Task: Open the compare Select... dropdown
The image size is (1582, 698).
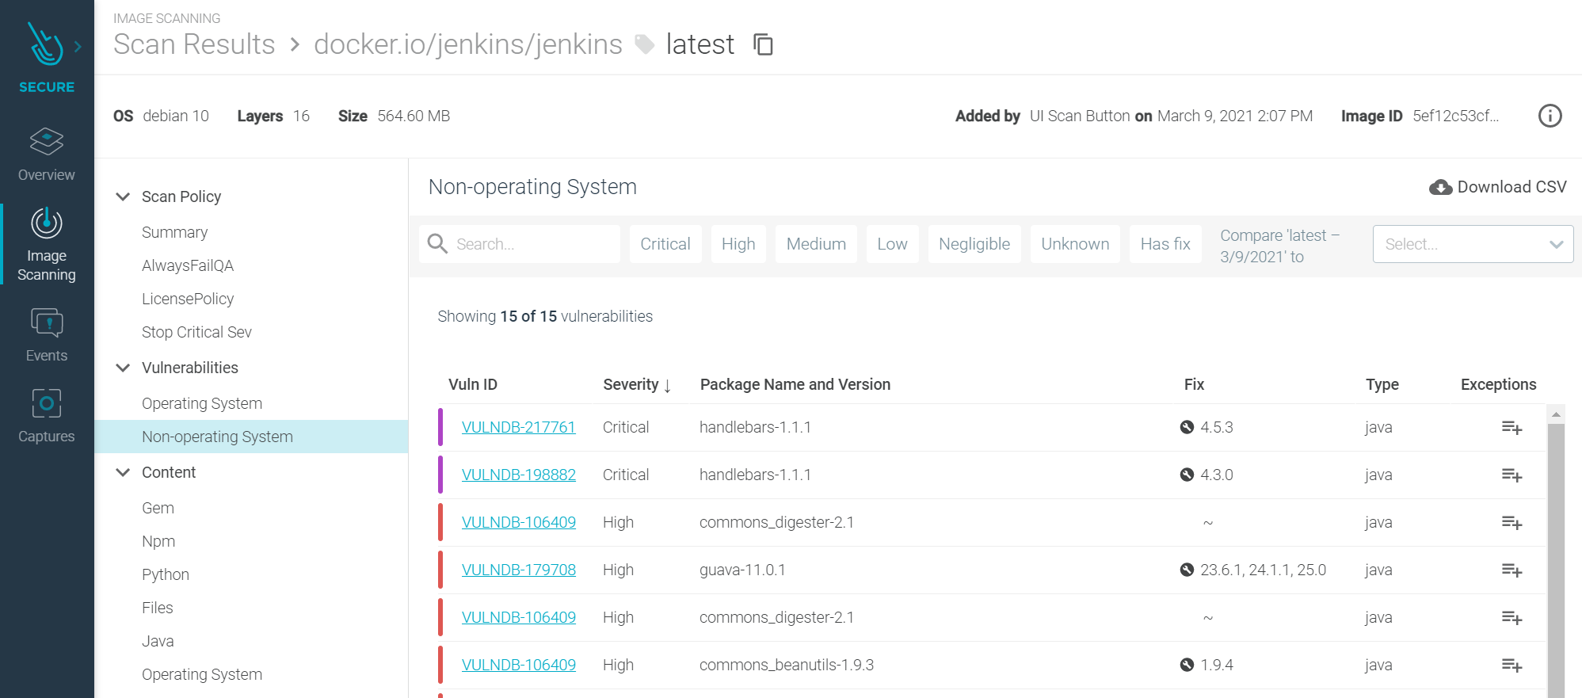Action: (1473, 244)
